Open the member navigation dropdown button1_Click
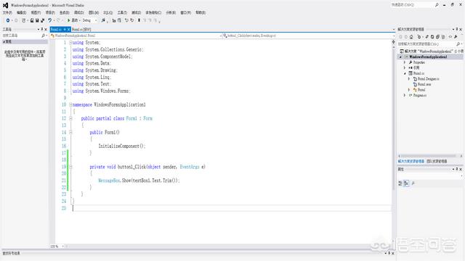Screen dimensions: 465x261 pos(309,36)
